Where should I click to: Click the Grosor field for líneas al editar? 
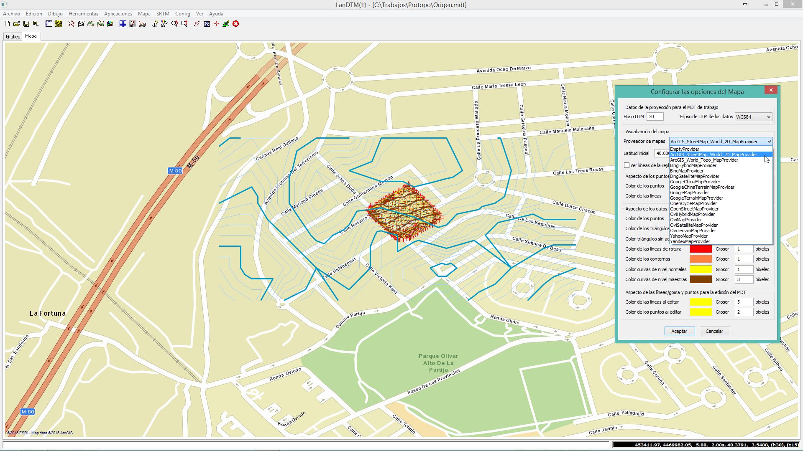coord(744,302)
